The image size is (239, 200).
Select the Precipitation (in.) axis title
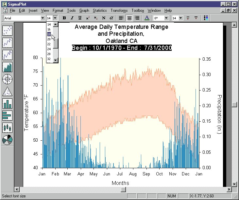click(219, 114)
